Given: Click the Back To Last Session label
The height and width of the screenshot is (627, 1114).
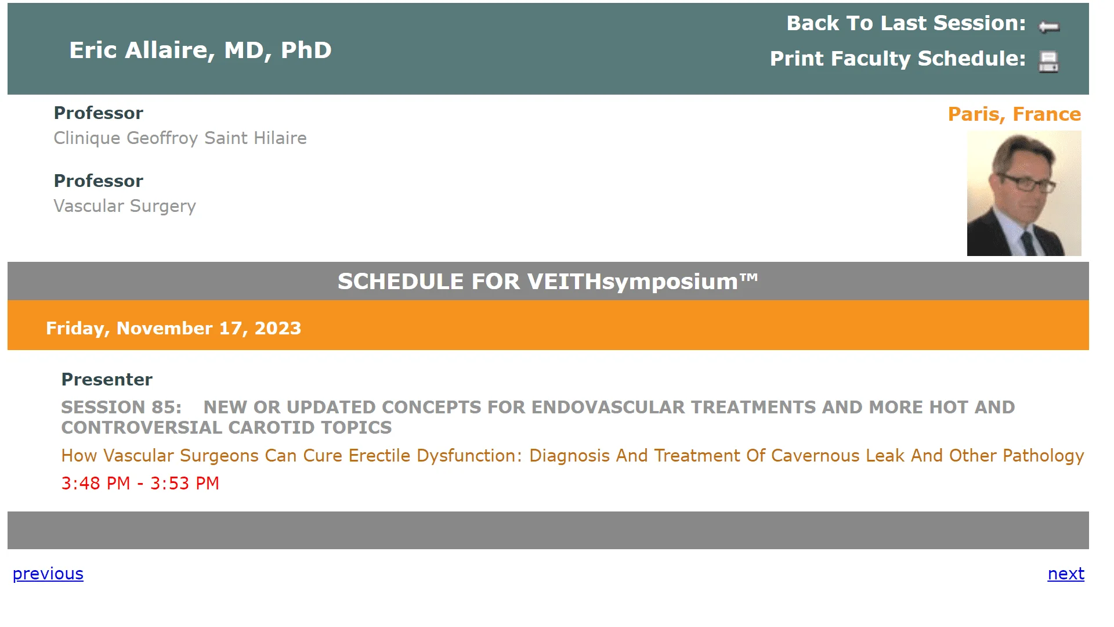Looking at the screenshot, I should [x=906, y=23].
